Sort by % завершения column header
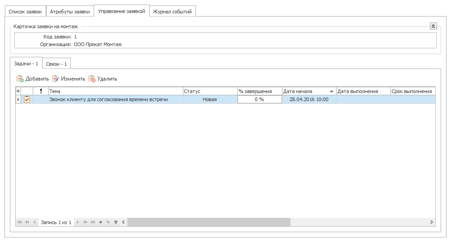Viewport: 451px width, 242px height. point(260,91)
